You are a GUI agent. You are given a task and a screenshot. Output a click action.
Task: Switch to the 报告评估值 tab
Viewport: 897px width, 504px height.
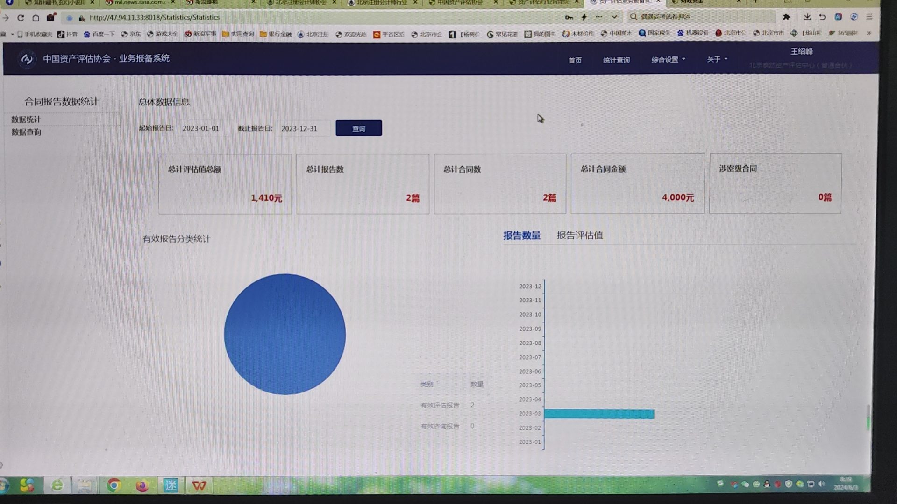click(579, 236)
